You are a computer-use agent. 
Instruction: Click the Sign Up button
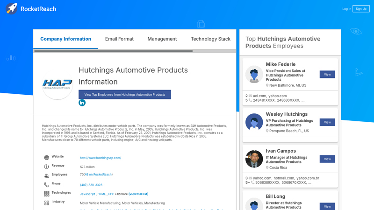click(361, 9)
